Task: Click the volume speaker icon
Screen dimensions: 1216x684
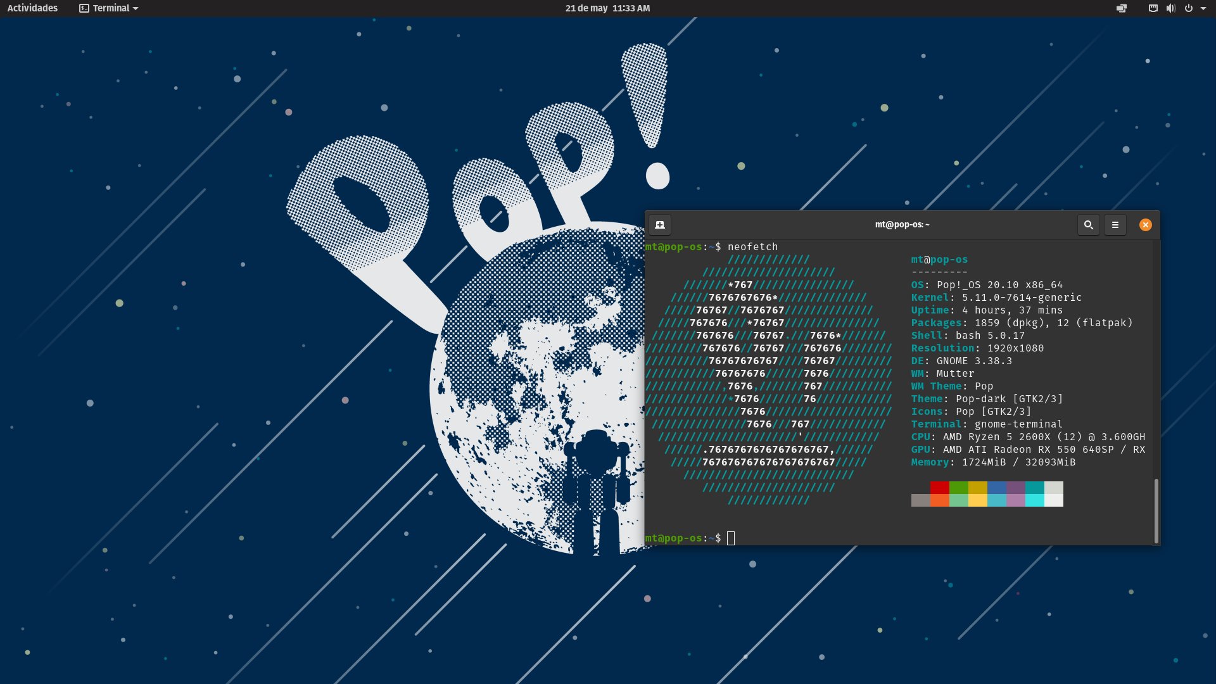Action: 1170,8
